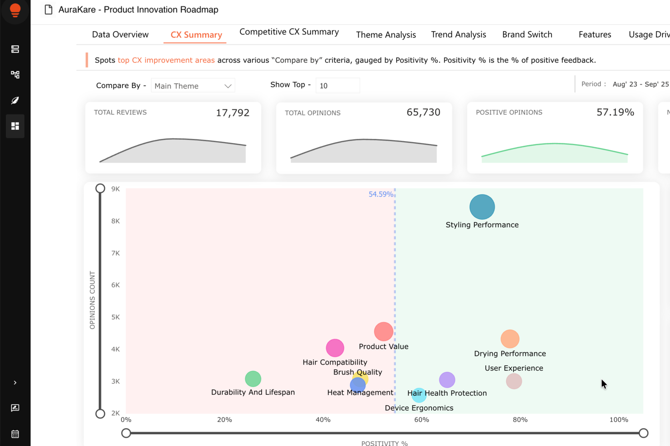
Task: Open the Compare By dropdown
Action: pyautogui.click(x=193, y=85)
